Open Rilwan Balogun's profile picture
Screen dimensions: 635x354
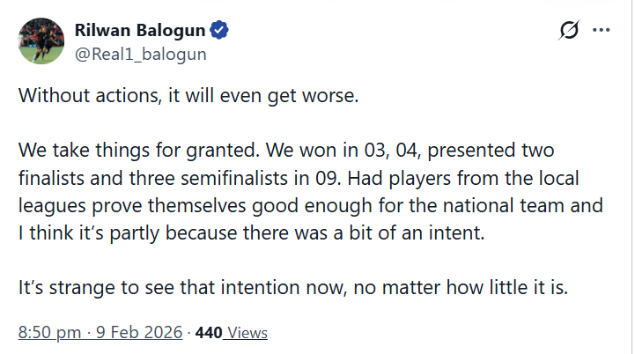(40, 41)
